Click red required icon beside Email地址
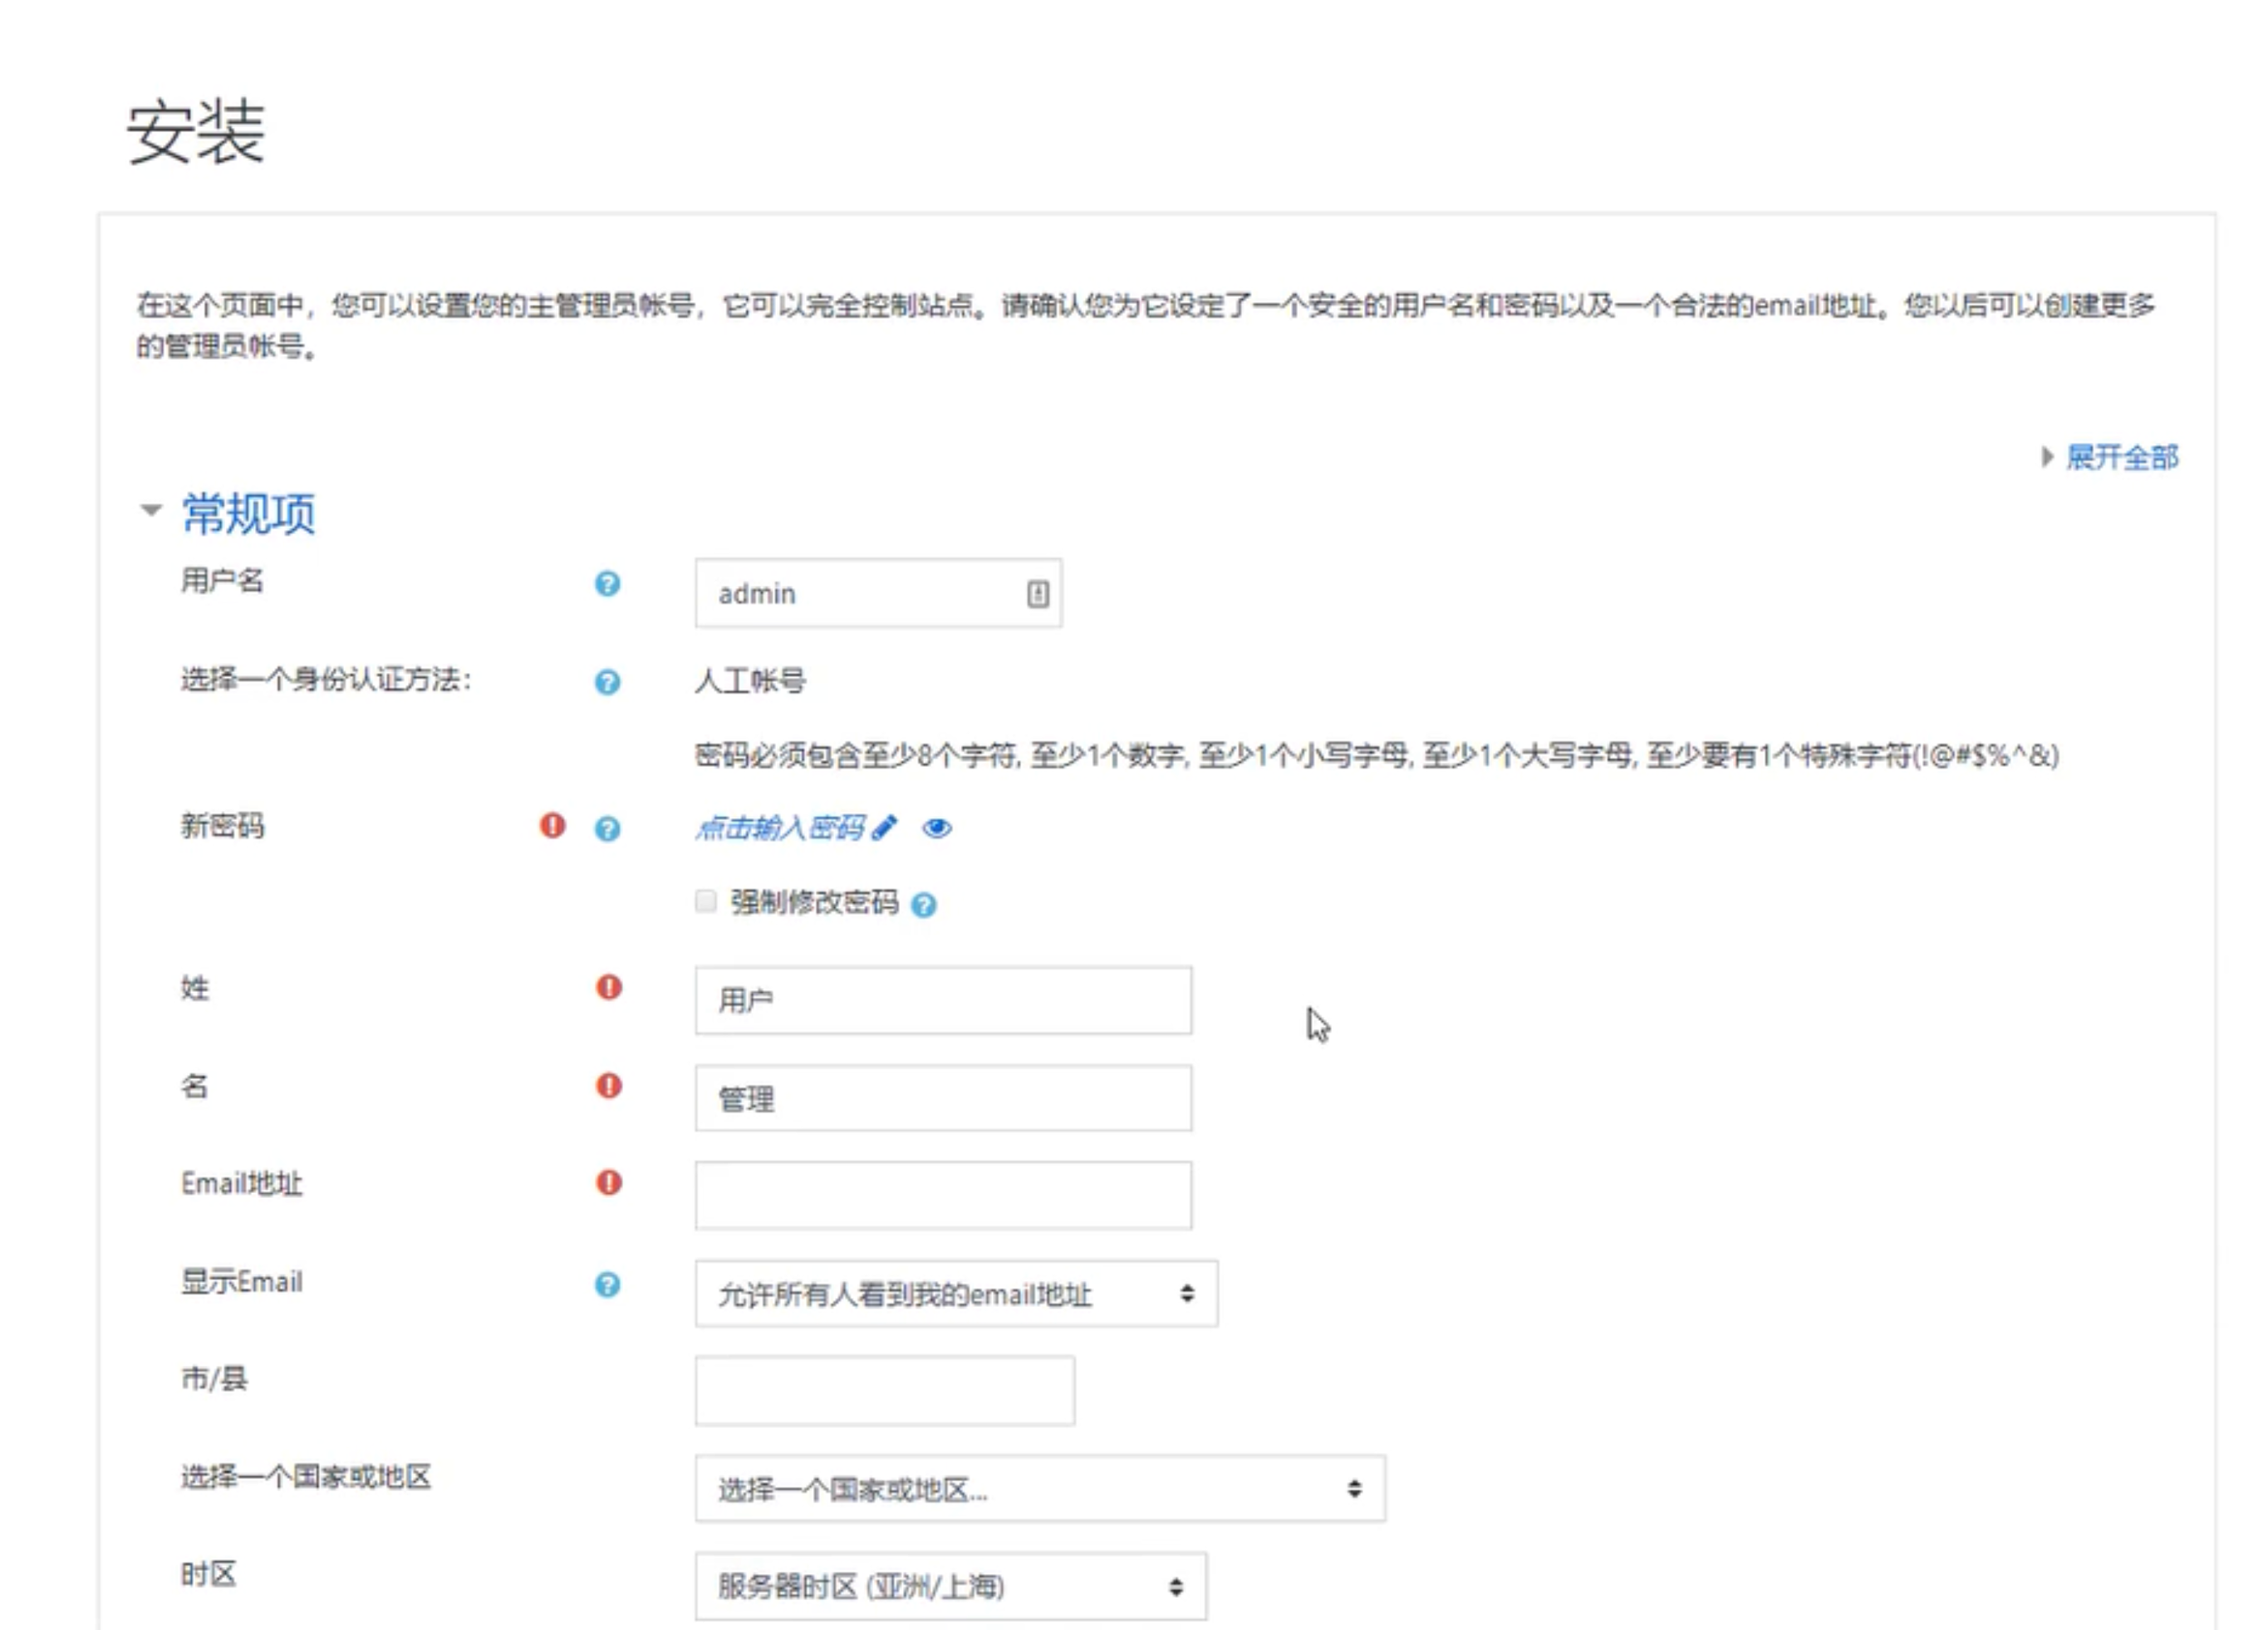Image resolution: width=2268 pixels, height=1630 pixels. click(608, 1183)
